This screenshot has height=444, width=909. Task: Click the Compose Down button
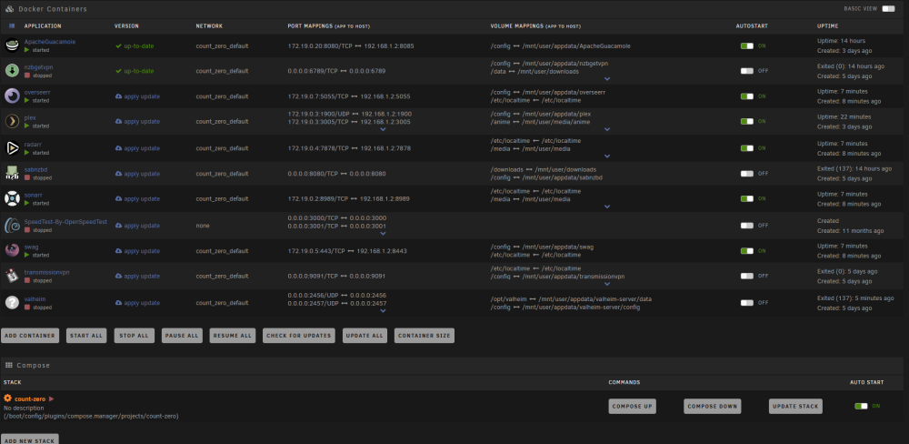click(712, 407)
